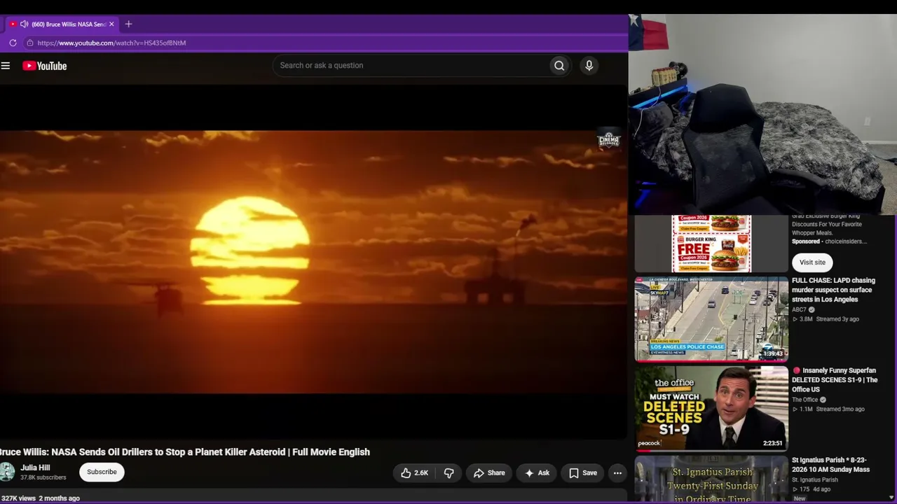Viewport: 897px width, 504px height.
Task: Open The Office channel name link
Action: click(x=805, y=400)
